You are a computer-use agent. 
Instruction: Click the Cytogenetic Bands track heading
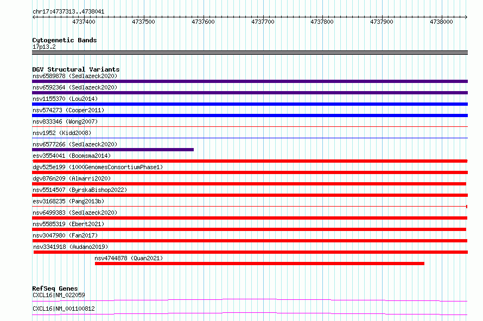[65, 40]
